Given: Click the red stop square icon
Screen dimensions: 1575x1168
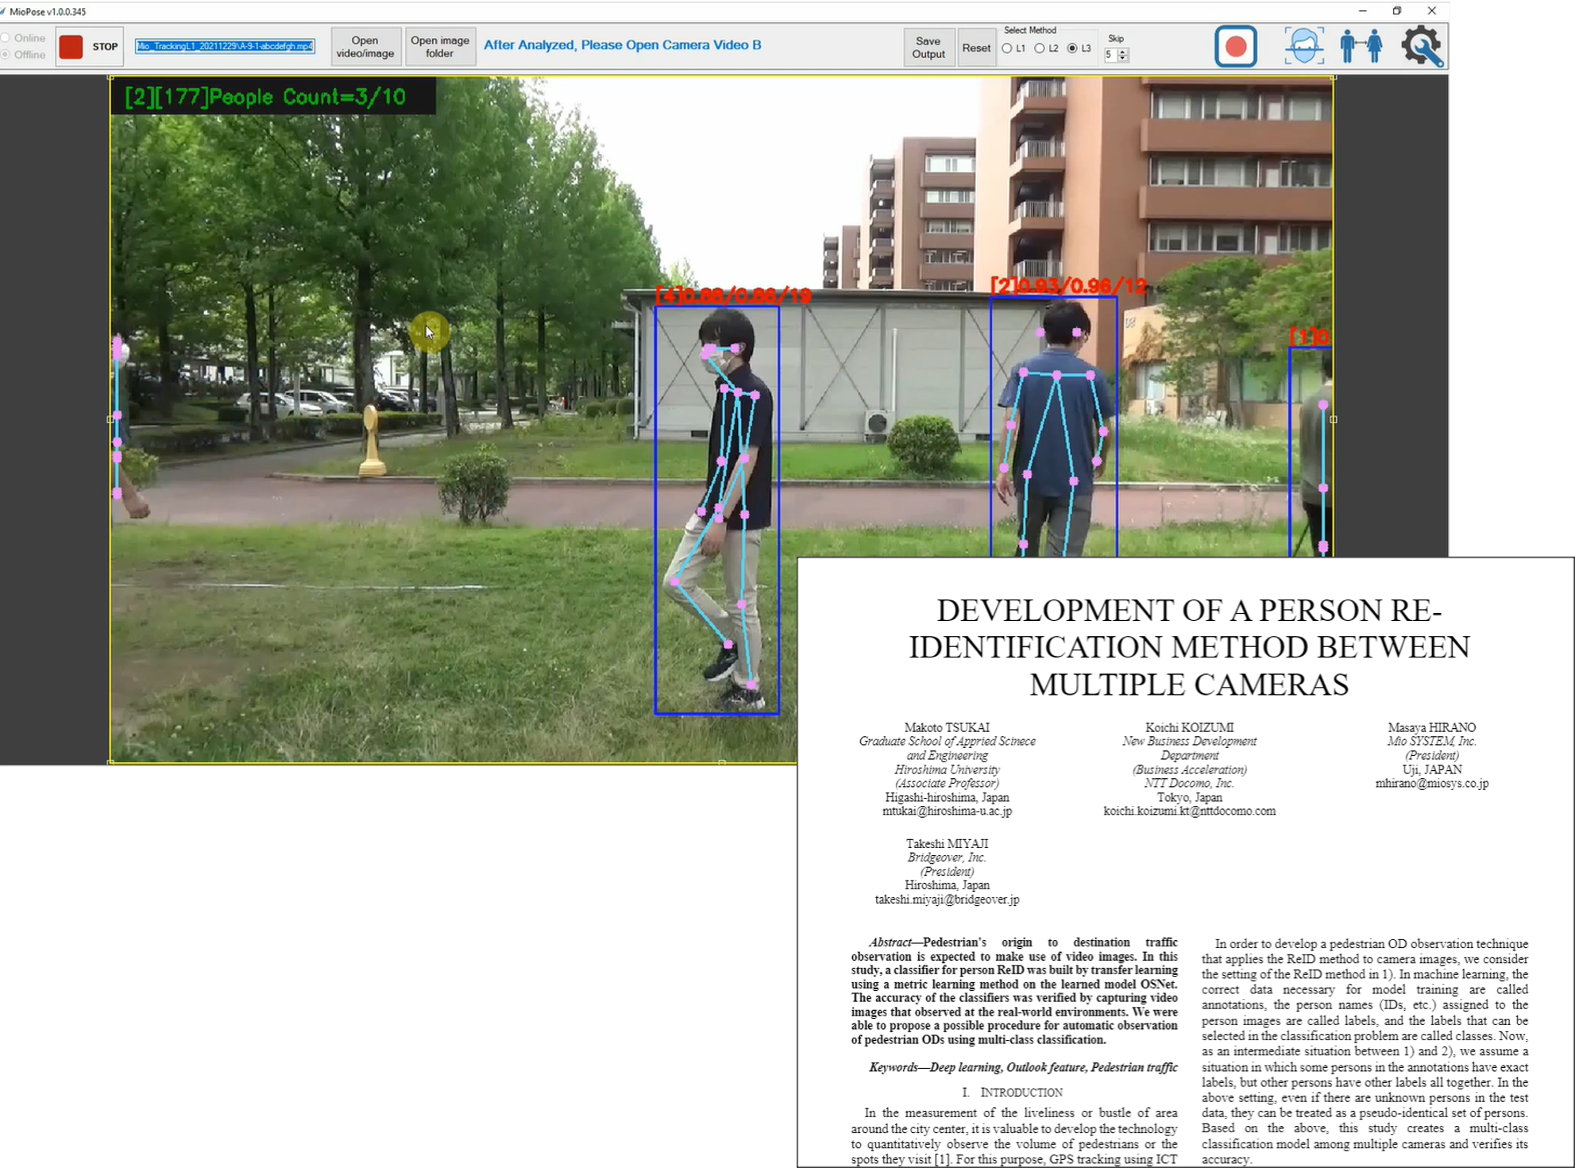Looking at the screenshot, I should [71, 47].
